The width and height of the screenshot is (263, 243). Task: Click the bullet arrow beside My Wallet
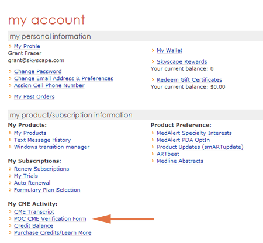coord(153,51)
